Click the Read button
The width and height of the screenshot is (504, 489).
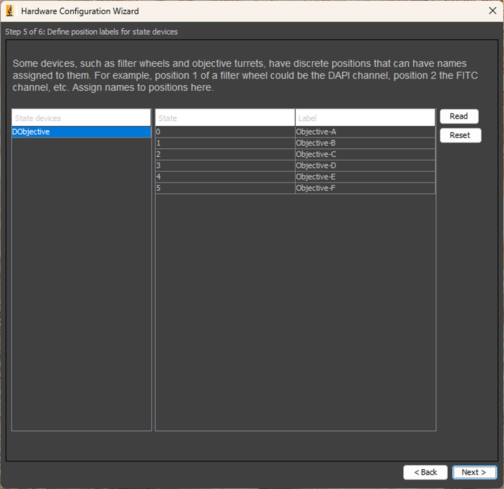click(458, 116)
